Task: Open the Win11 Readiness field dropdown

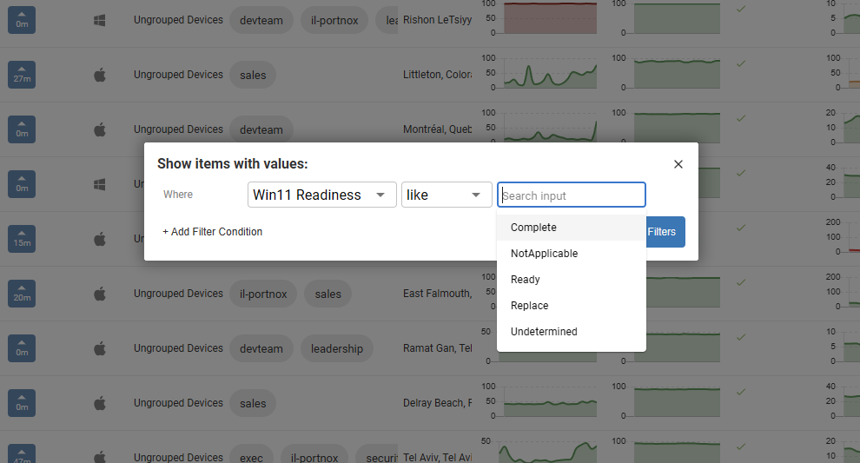Action: click(321, 195)
